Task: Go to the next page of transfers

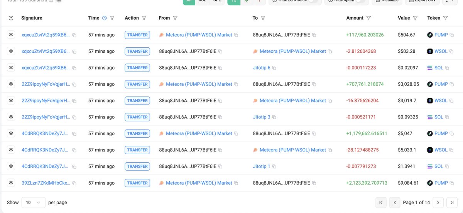Action: point(438,202)
